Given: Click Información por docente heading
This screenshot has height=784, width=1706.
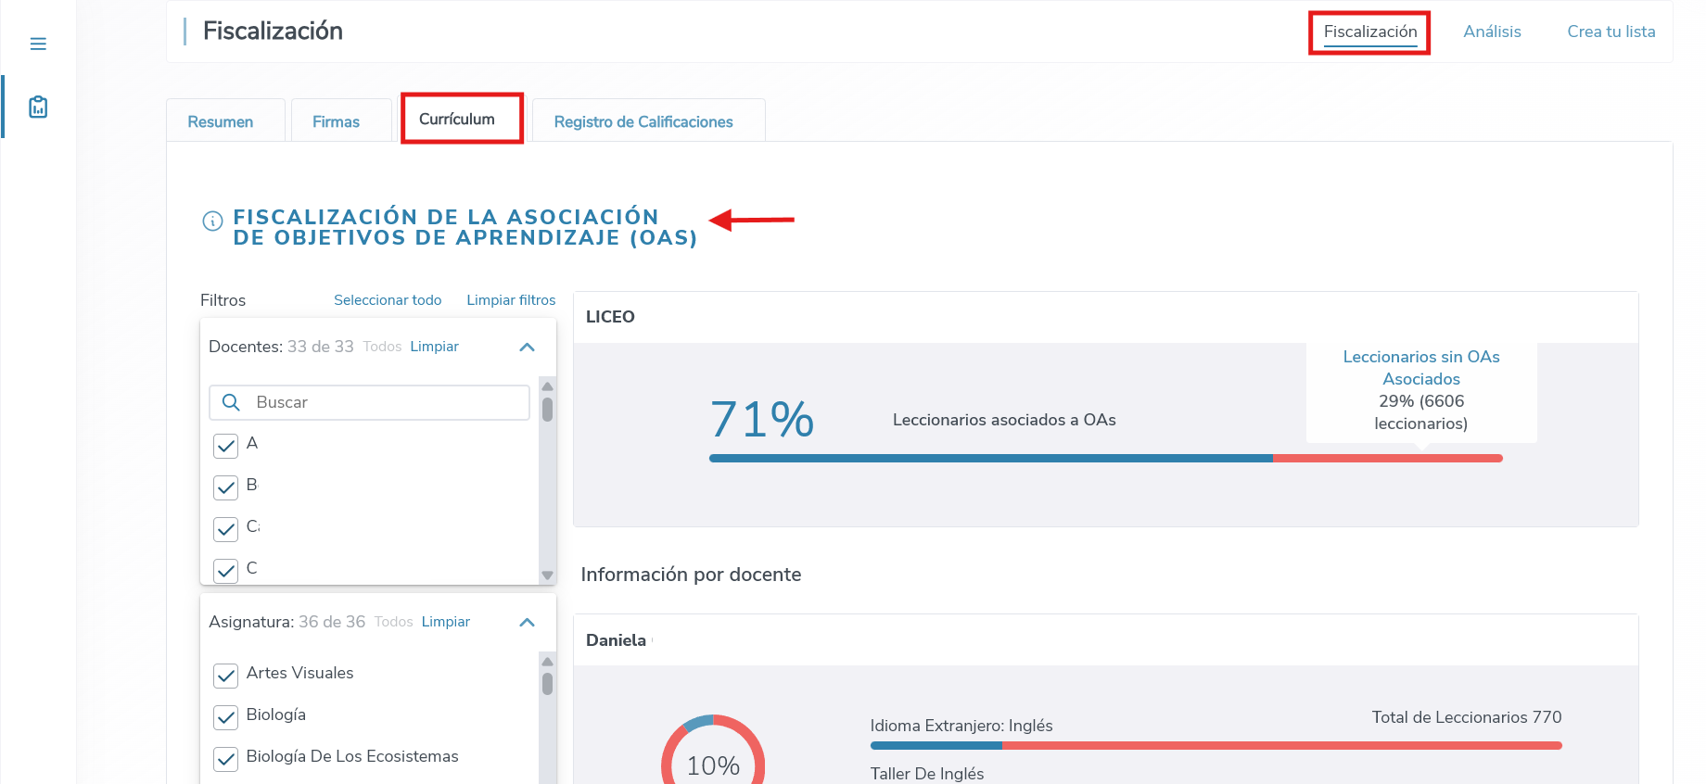Looking at the screenshot, I should coord(691,575).
